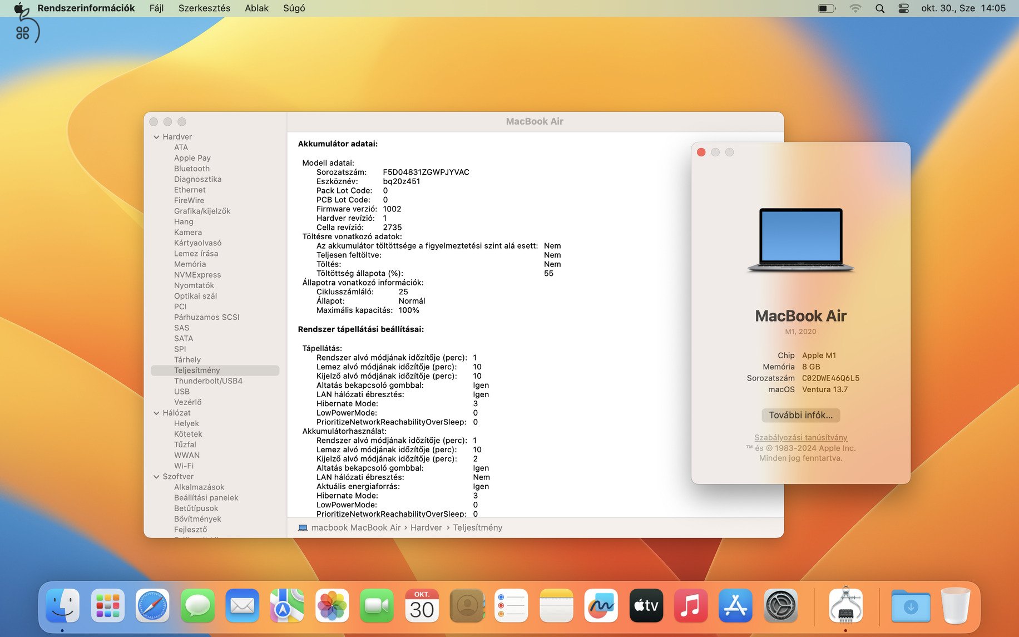Open Contacts app in the Dock
1019x637 pixels.
pos(467,605)
